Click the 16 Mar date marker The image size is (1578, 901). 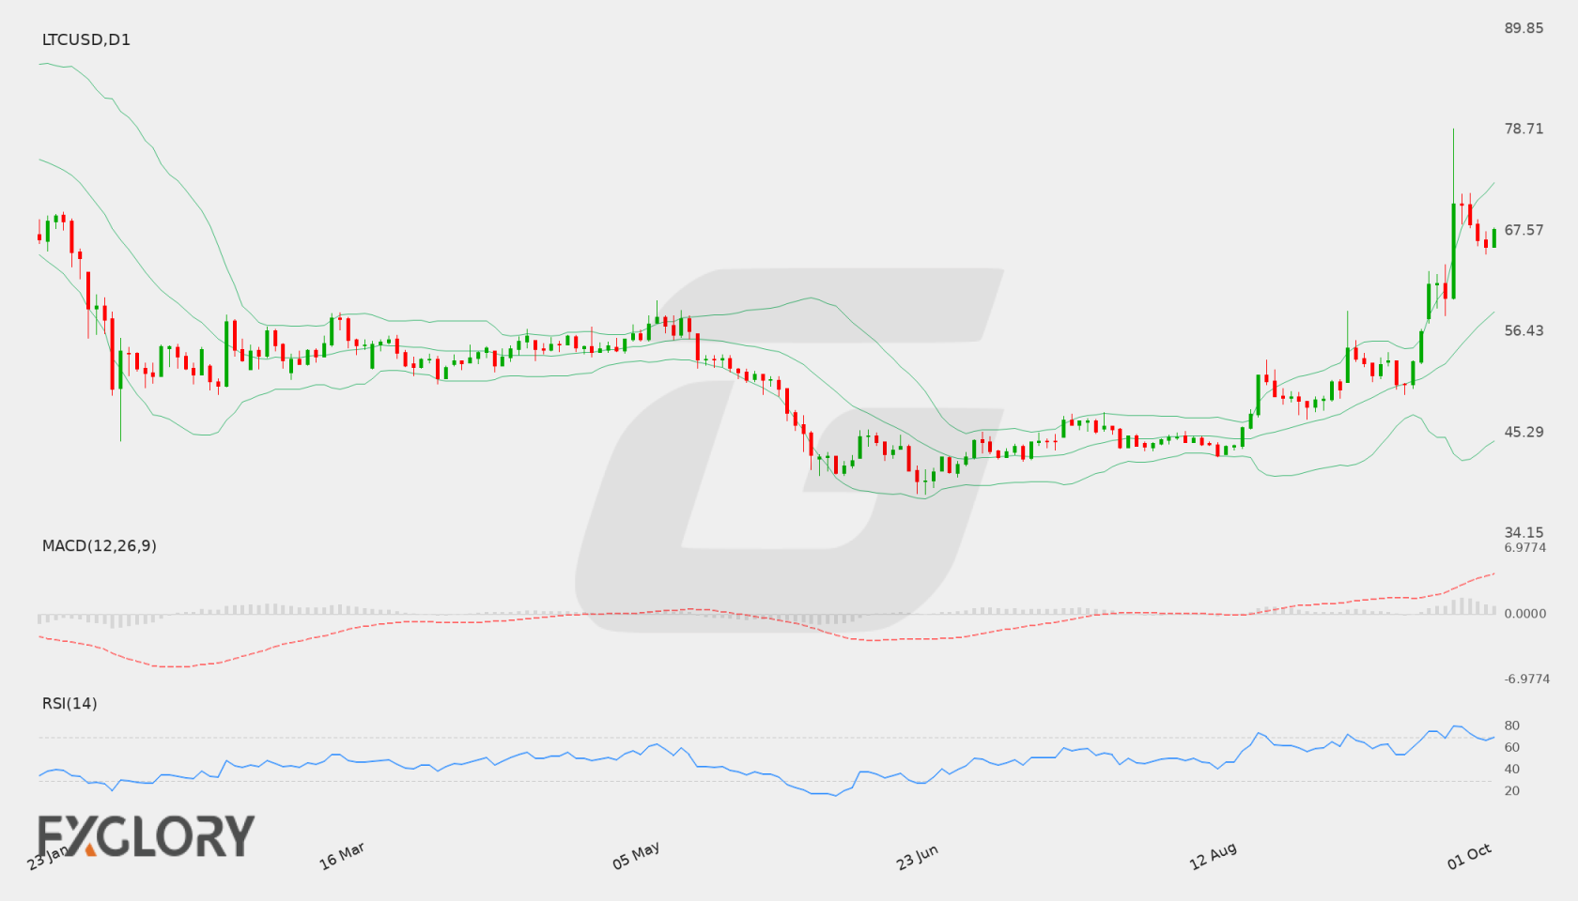(x=342, y=856)
